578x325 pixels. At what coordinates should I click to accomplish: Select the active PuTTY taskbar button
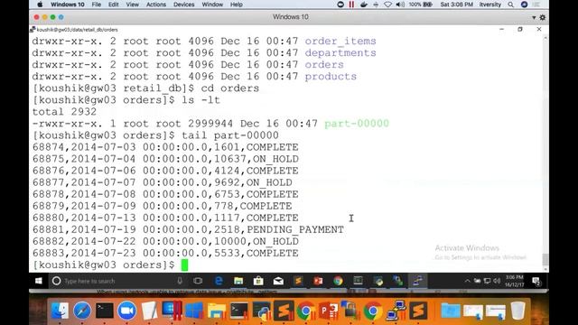click(417, 281)
